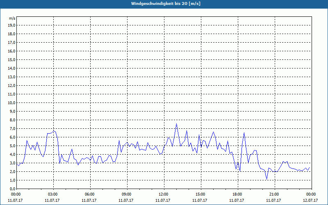The height and width of the screenshot is (205, 328).
Task: Select the '17,0' y-axis label
Action: pos(11,43)
